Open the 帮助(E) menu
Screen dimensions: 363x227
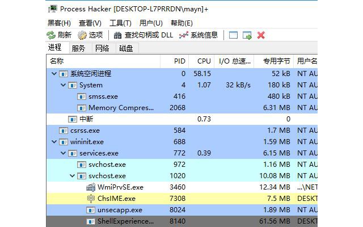coord(181,23)
